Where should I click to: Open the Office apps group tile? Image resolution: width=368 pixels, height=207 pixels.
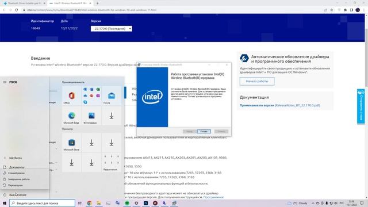point(91,95)
